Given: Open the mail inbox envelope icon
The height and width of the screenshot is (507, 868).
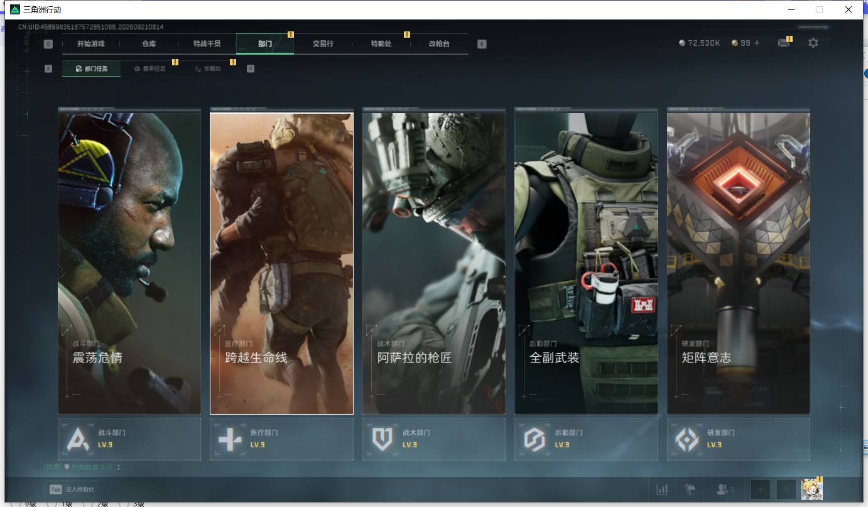Looking at the screenshot, I should click(783, 43).
